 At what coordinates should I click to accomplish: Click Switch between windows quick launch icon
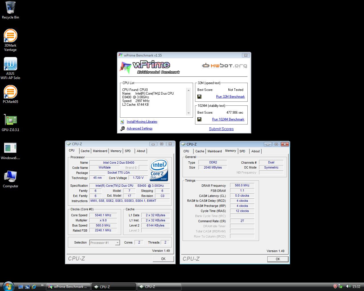tap(27, 287)
